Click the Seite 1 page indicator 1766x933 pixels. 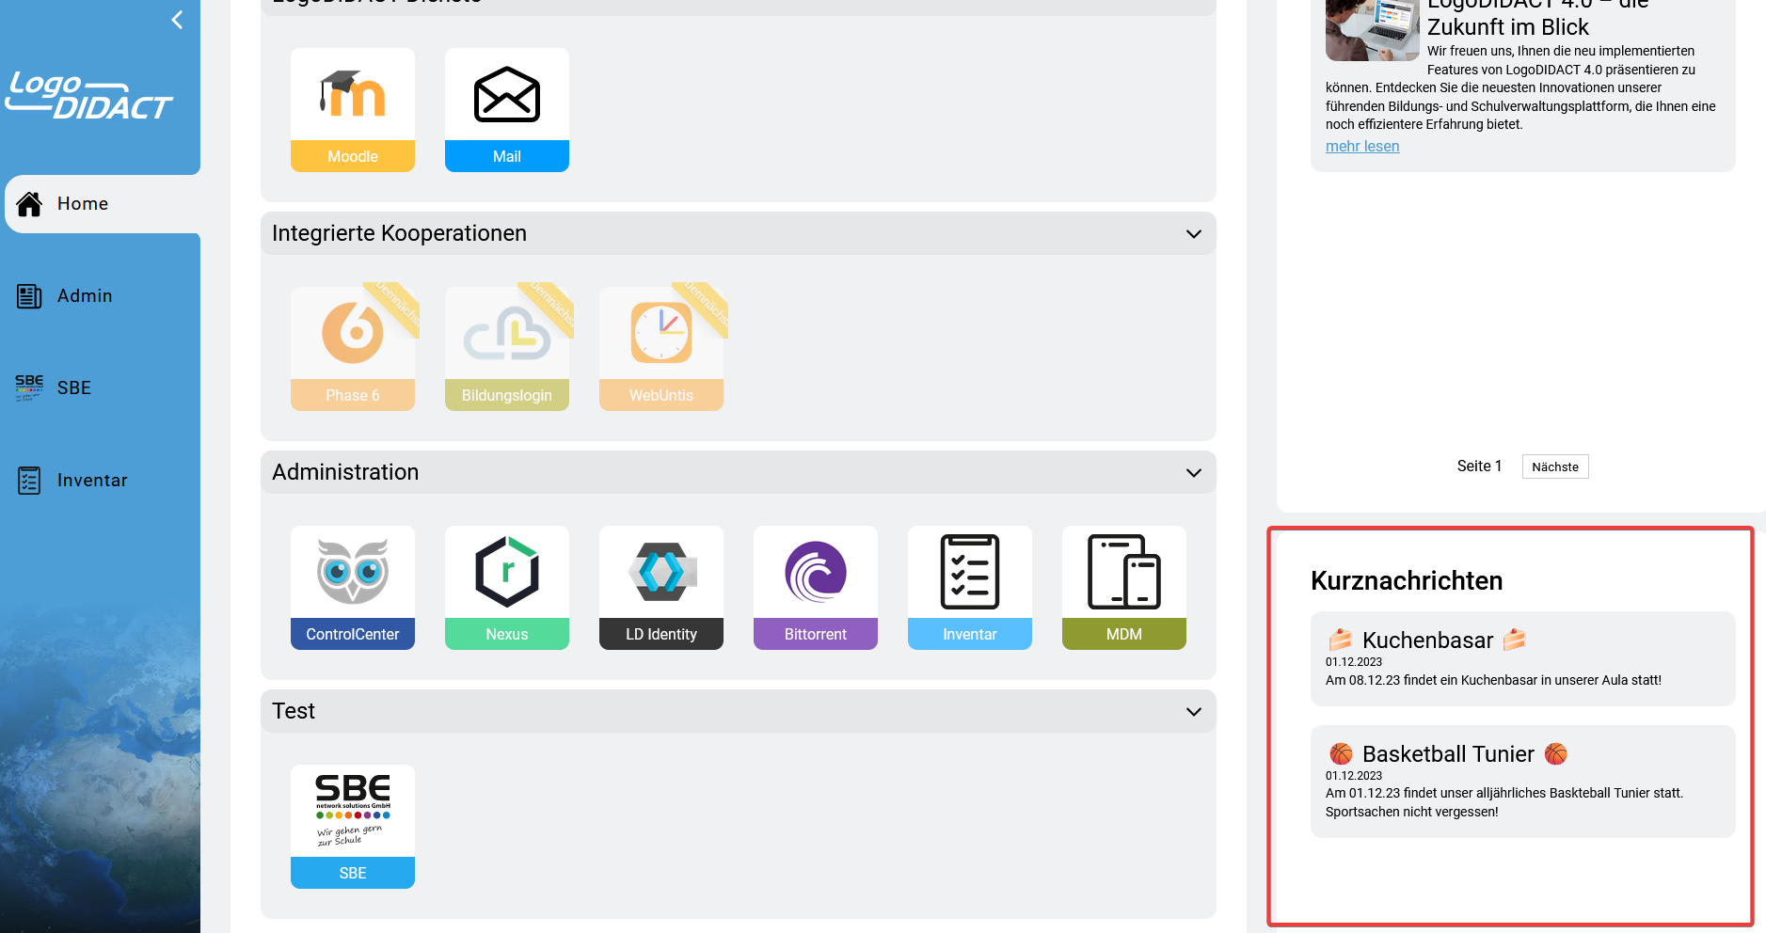[1479, 466]
